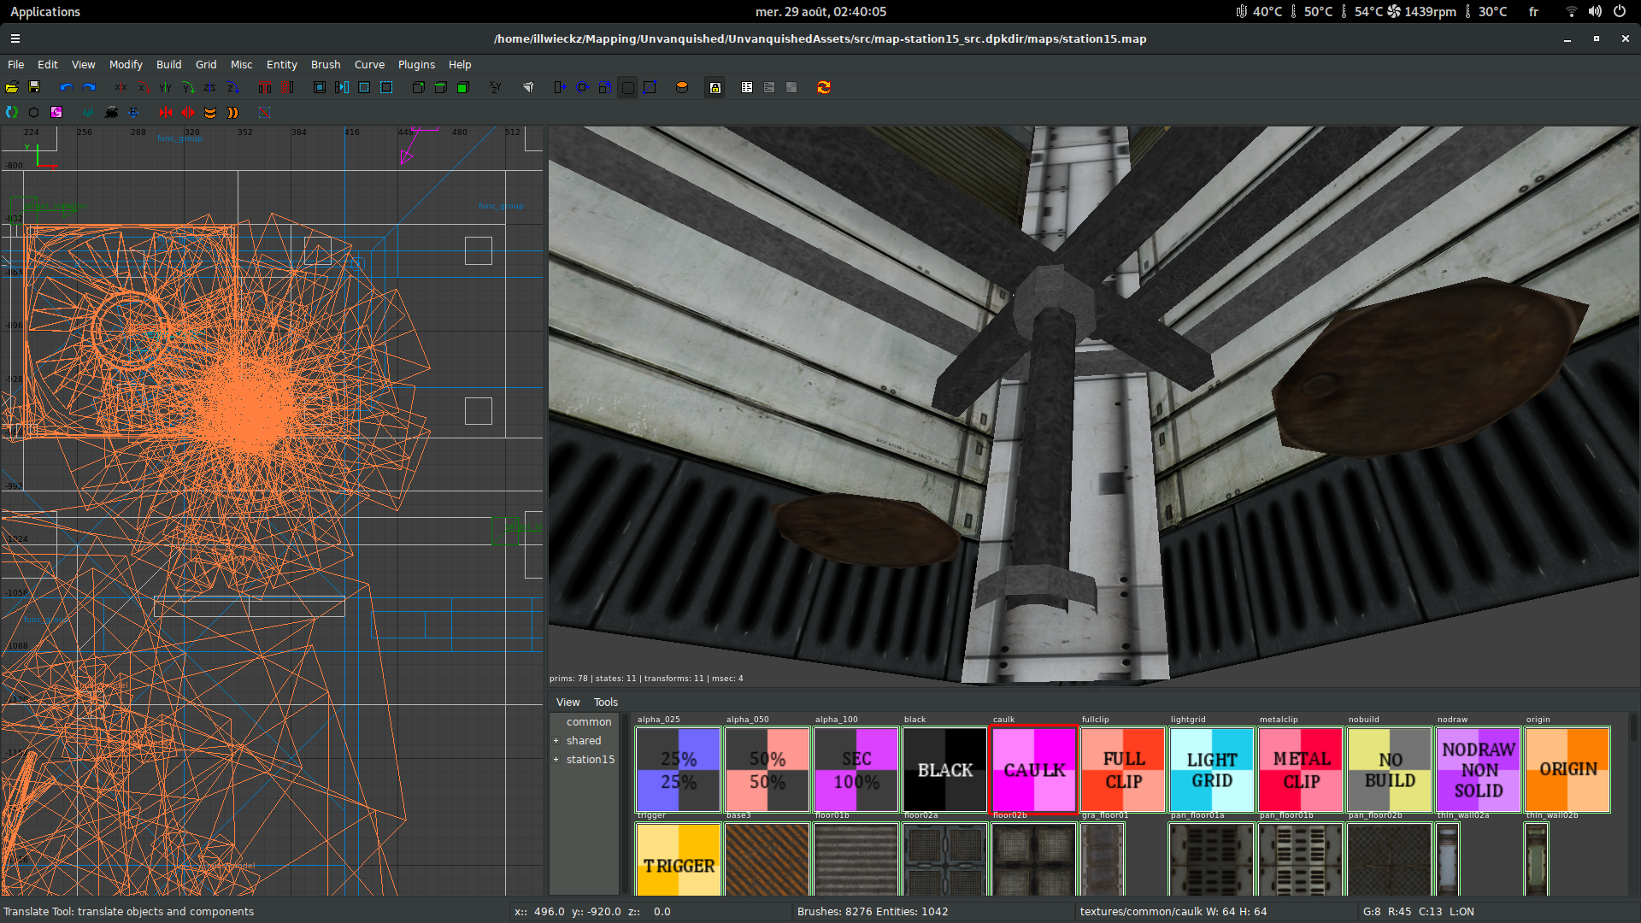Switch to the View tab

click(567, 701)
